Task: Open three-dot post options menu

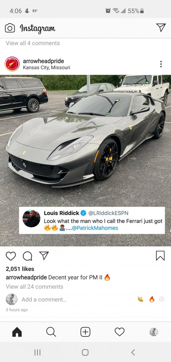Action: click(x=161, y=64)
